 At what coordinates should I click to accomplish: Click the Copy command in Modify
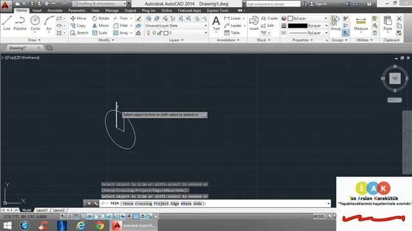pyautogui.click(x=78, y=26)
